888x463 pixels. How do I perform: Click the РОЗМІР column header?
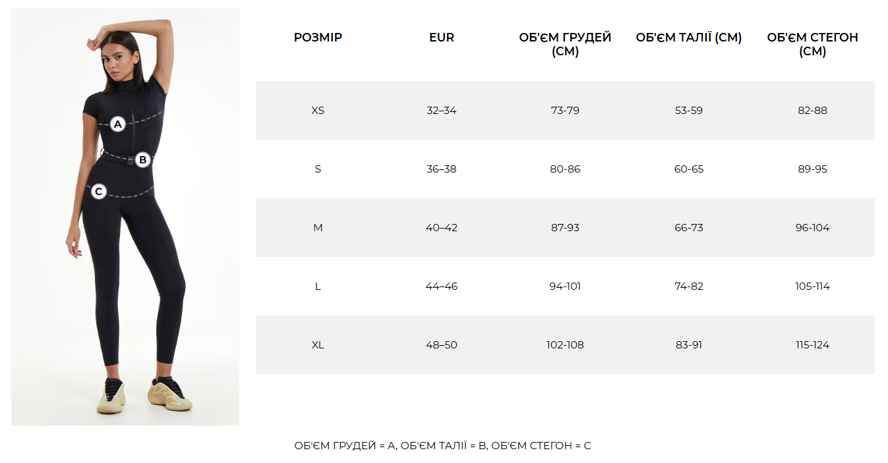coord(318,38)
